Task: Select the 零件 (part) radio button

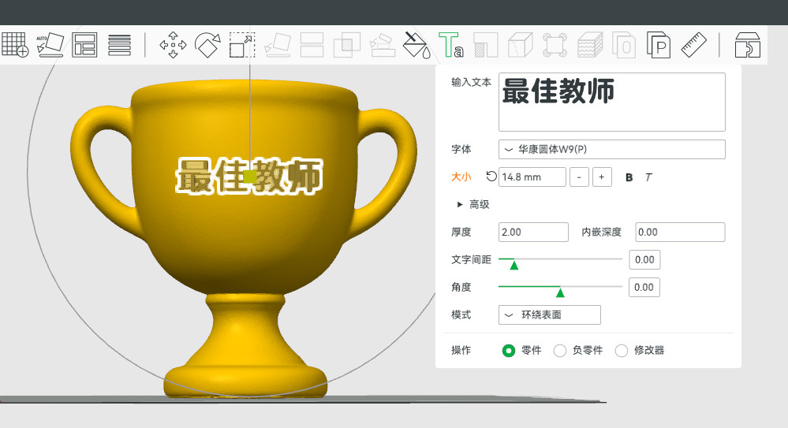Action: [x=509, y=351]
